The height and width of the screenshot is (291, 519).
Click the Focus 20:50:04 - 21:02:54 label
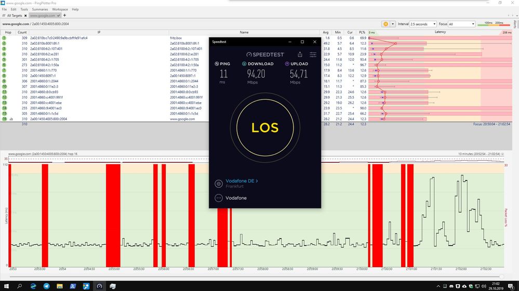[x=491, y=124]
